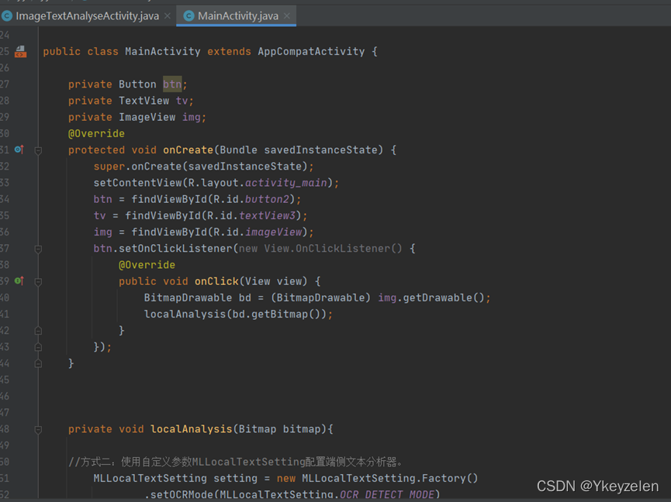Viewport: 671px width, 502px height.
Task: Collapse the onClick method fold arrow
Action: point(38,282)
